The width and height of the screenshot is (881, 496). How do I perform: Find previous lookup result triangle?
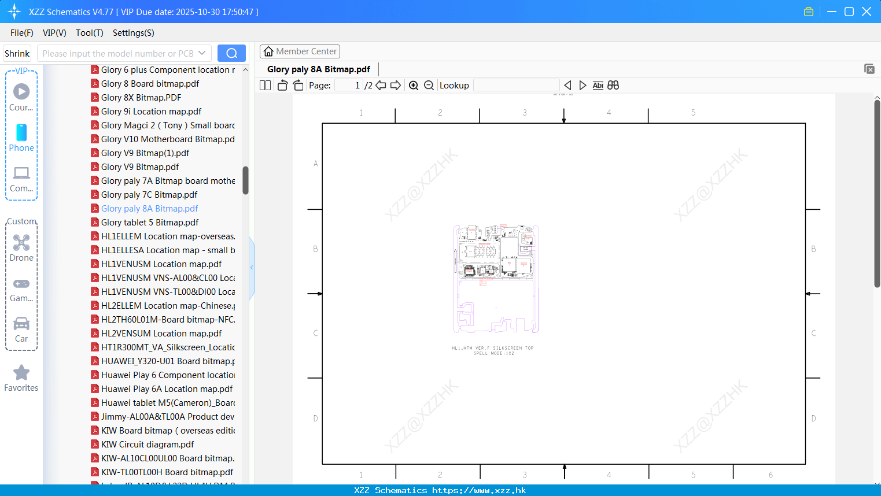tap(567, 85)
